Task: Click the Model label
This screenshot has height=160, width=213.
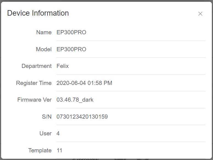Action: [x=44, y=49]
